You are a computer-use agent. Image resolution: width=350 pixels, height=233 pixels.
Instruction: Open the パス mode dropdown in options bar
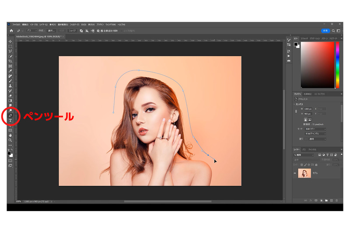coord(31,31)
